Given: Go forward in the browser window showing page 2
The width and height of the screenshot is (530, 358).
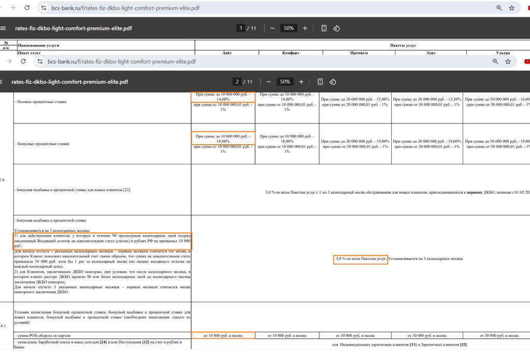Looking at the screenshot, I should tap(9, 61).
